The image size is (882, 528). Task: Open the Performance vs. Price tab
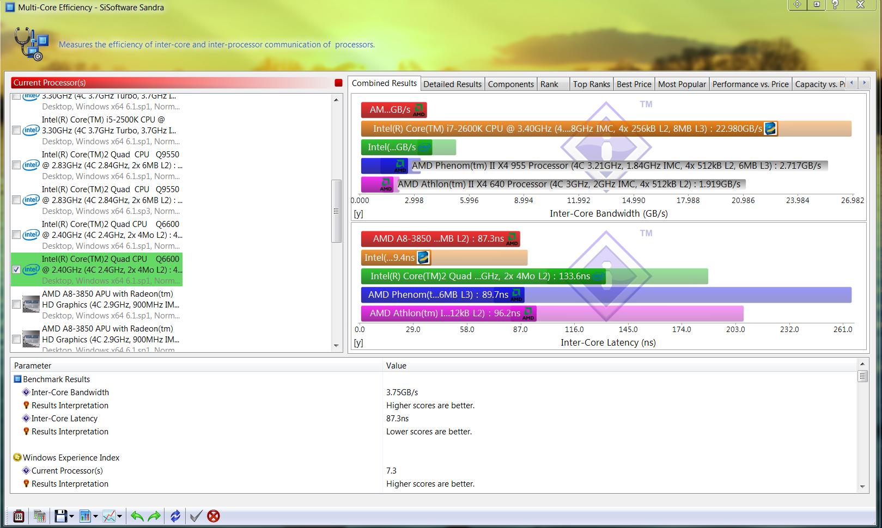[751, 84]
